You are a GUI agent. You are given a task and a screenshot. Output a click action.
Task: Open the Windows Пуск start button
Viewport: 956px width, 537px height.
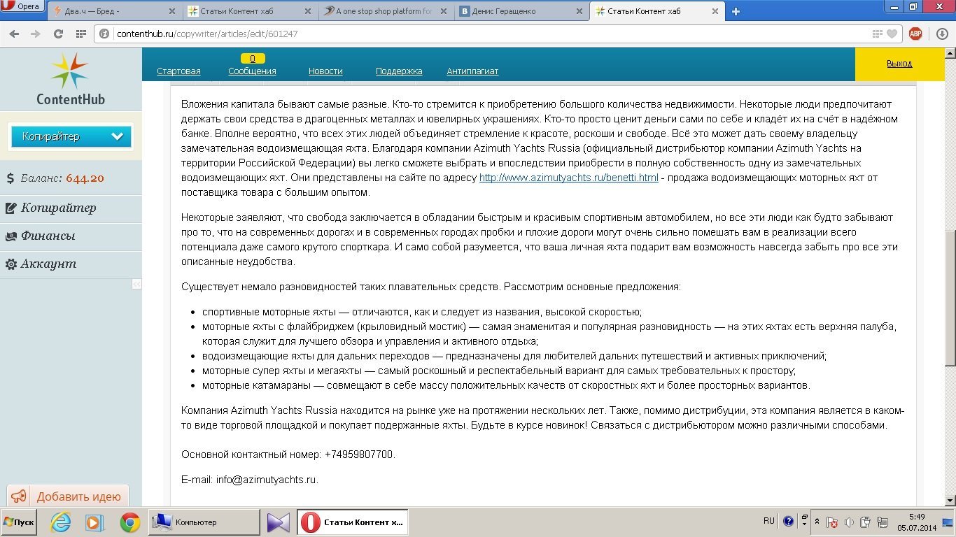19,522
